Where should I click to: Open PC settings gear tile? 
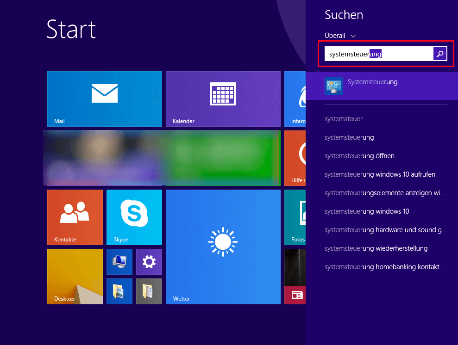pyautogui.click(x=149, y=262)
